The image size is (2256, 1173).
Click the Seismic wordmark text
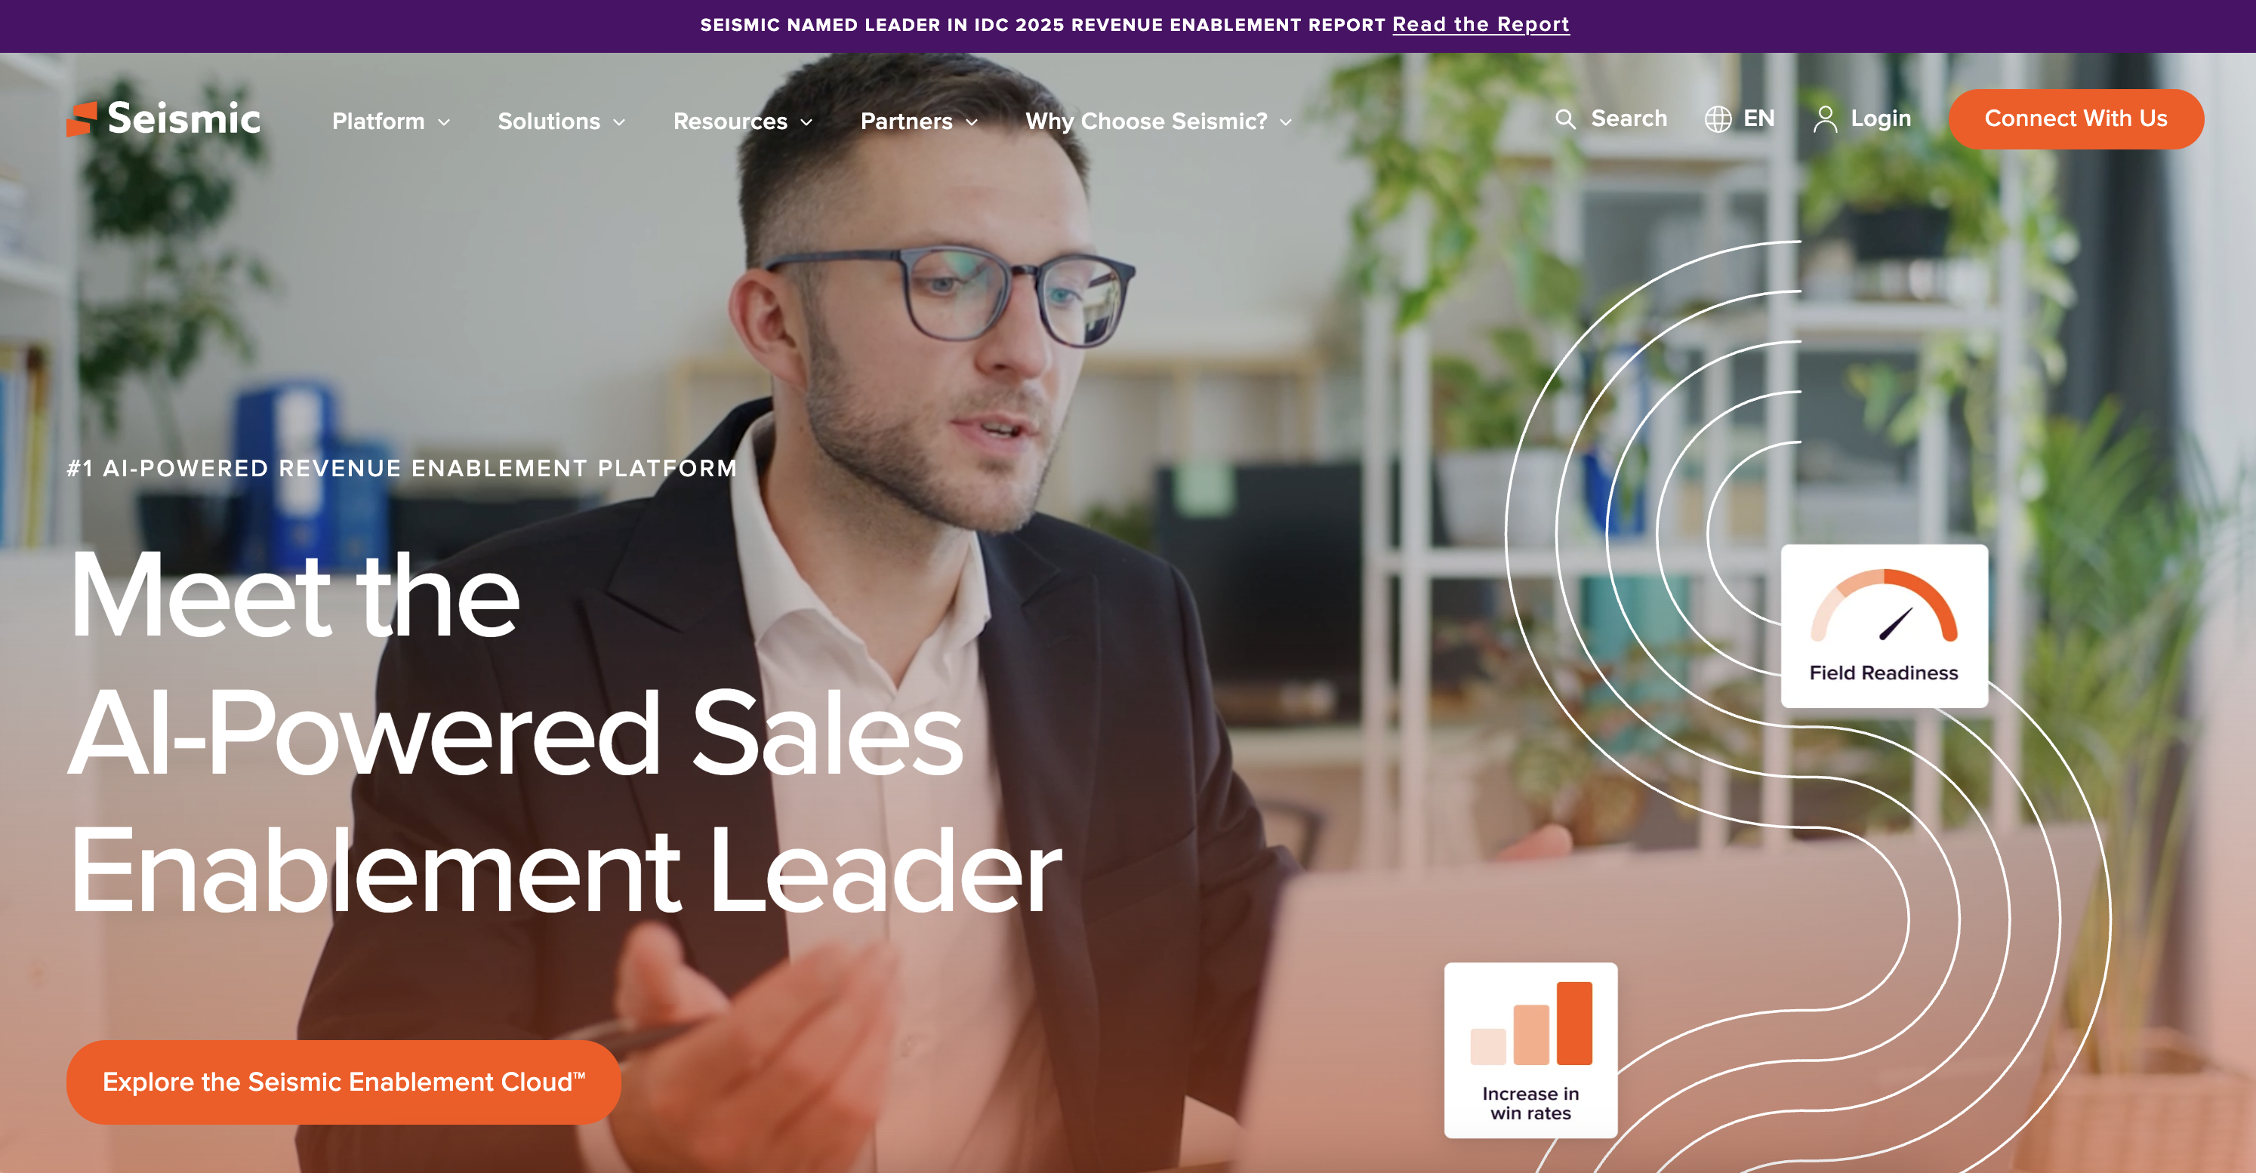pyautogui.click(x=184, y=119)
